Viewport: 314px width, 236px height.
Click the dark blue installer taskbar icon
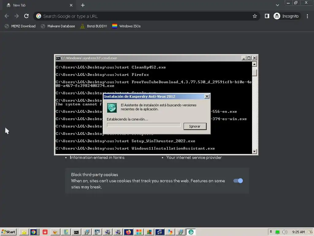point(159,232)
